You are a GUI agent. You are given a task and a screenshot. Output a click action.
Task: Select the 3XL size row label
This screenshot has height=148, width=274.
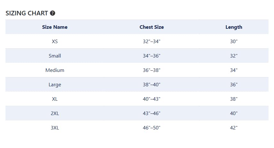point(55,128)
